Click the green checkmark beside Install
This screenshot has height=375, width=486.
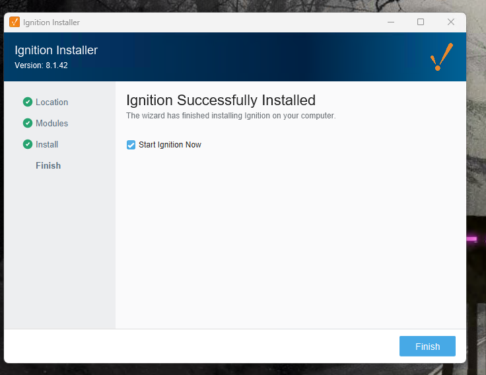[x=28, y=144]
